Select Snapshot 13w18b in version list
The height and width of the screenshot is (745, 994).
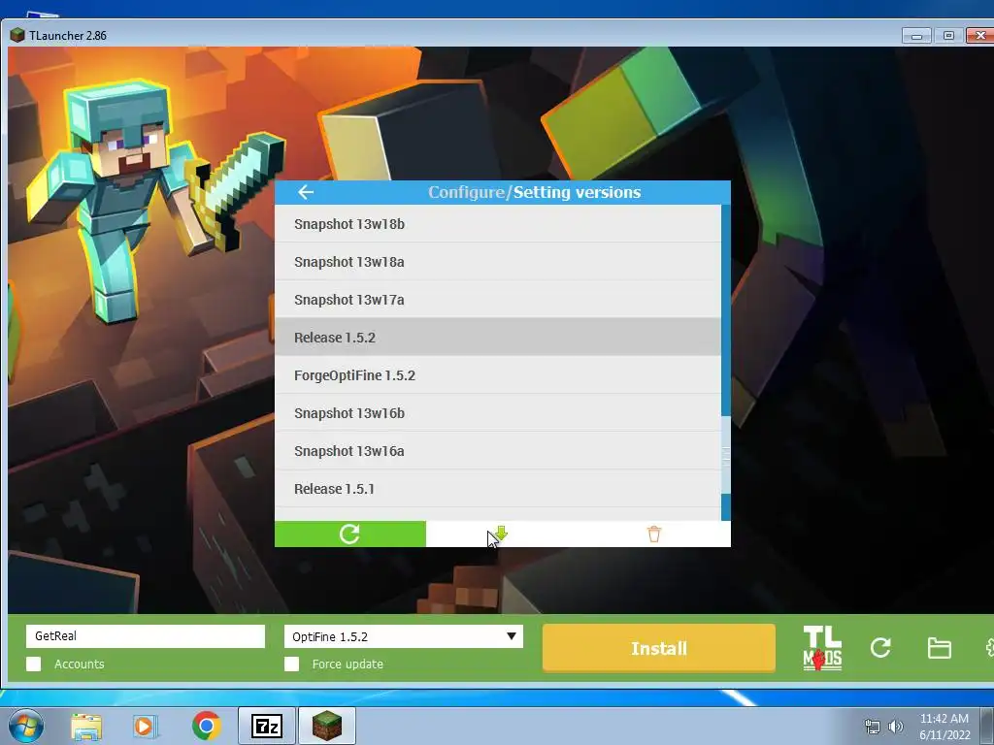point(498,224)
